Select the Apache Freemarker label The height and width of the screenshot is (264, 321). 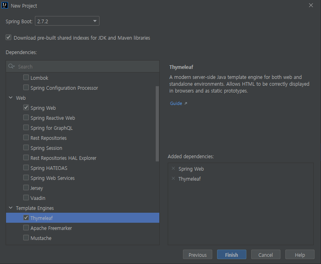[x=51, y=228]
